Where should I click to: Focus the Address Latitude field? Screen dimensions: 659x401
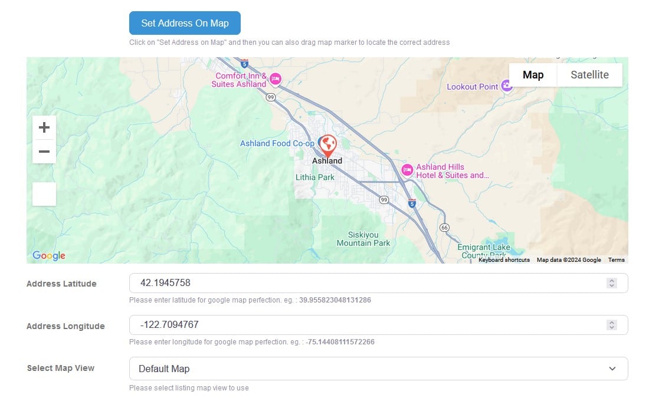click(378, 283)
